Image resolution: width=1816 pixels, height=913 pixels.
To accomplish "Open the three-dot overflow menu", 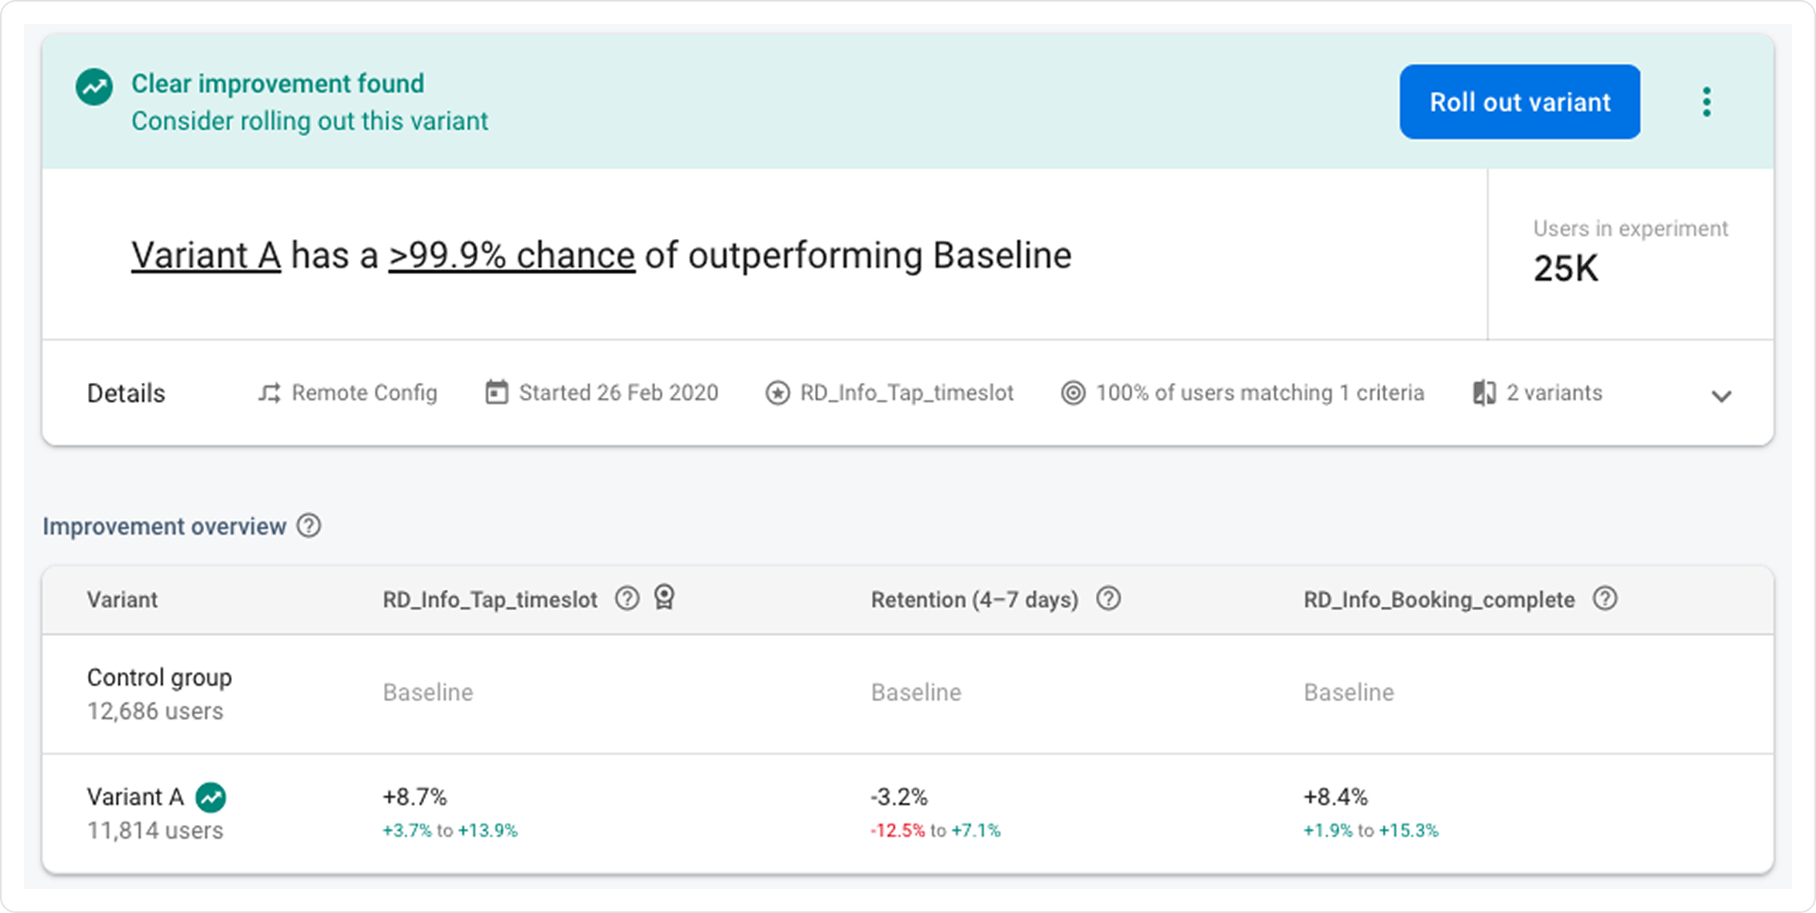I will 1706,102.
